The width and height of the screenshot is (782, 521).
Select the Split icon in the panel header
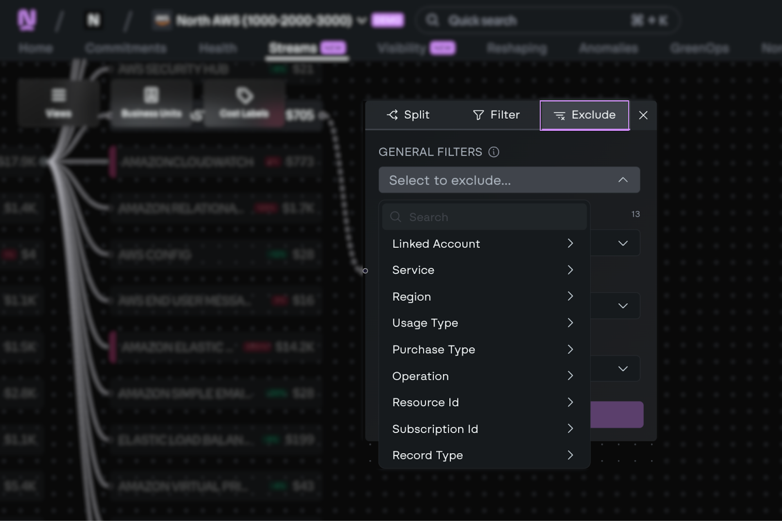[x=392, y=115]
